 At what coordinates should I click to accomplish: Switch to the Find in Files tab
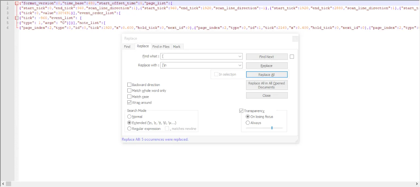coord(161,47)
